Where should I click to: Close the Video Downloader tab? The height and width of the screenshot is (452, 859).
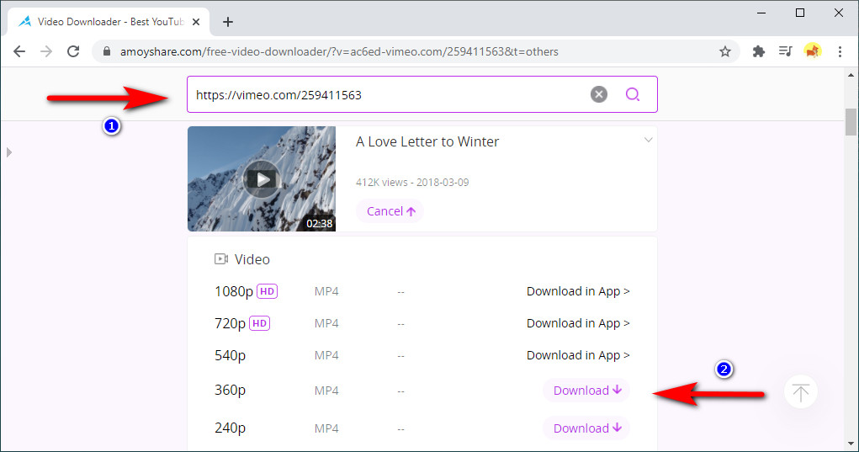pyautogui.click(x=196, y=22)
